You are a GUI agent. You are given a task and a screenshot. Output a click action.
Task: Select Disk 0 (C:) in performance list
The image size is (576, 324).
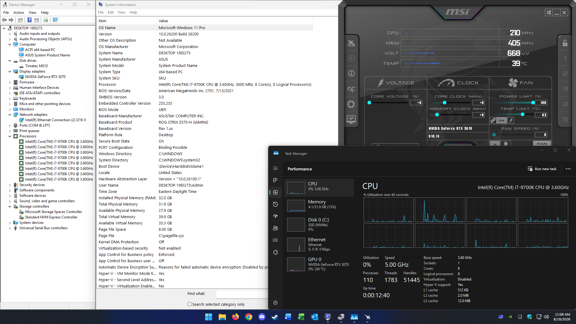(x=319, y=224)
